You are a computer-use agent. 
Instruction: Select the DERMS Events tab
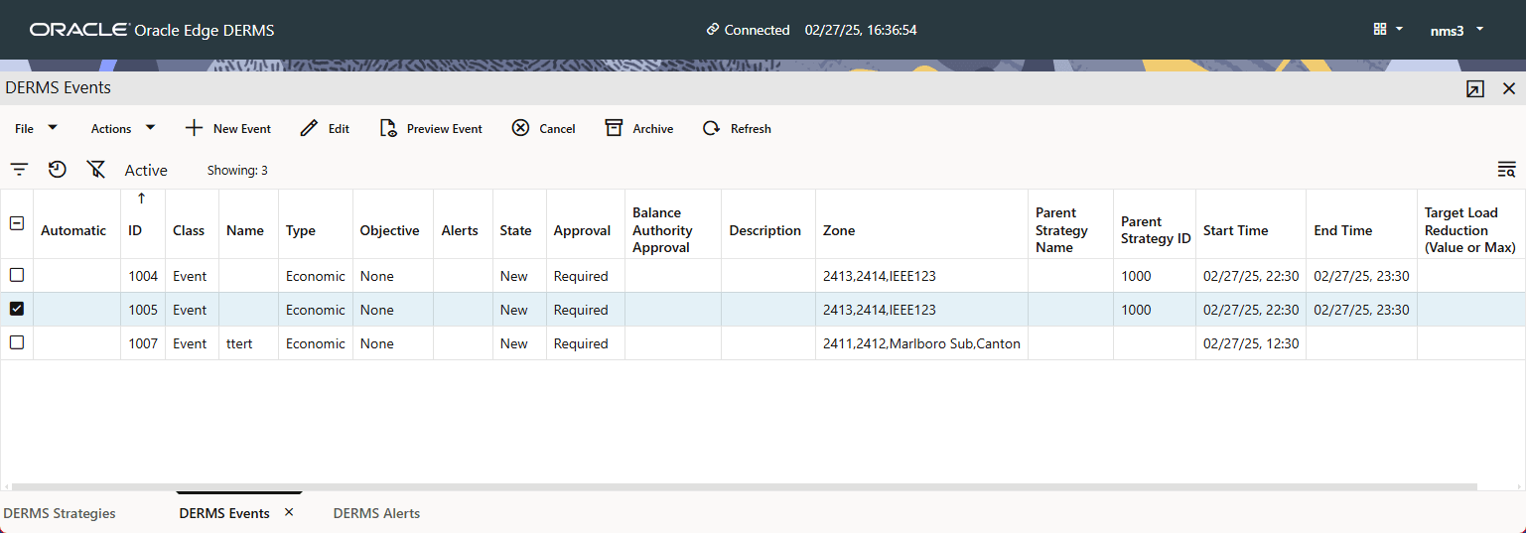click(x=224, y=513)
